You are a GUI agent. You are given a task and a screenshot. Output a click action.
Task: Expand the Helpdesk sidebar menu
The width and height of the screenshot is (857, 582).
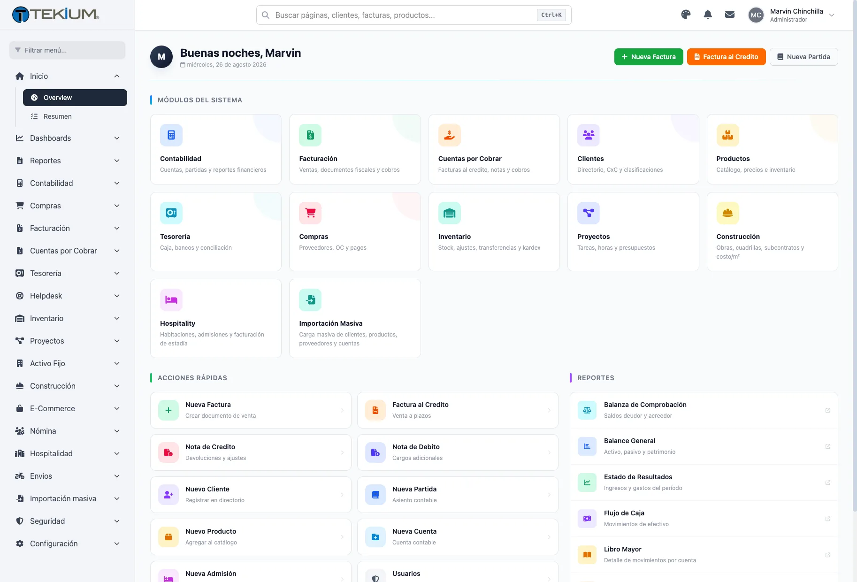[68, 296]
